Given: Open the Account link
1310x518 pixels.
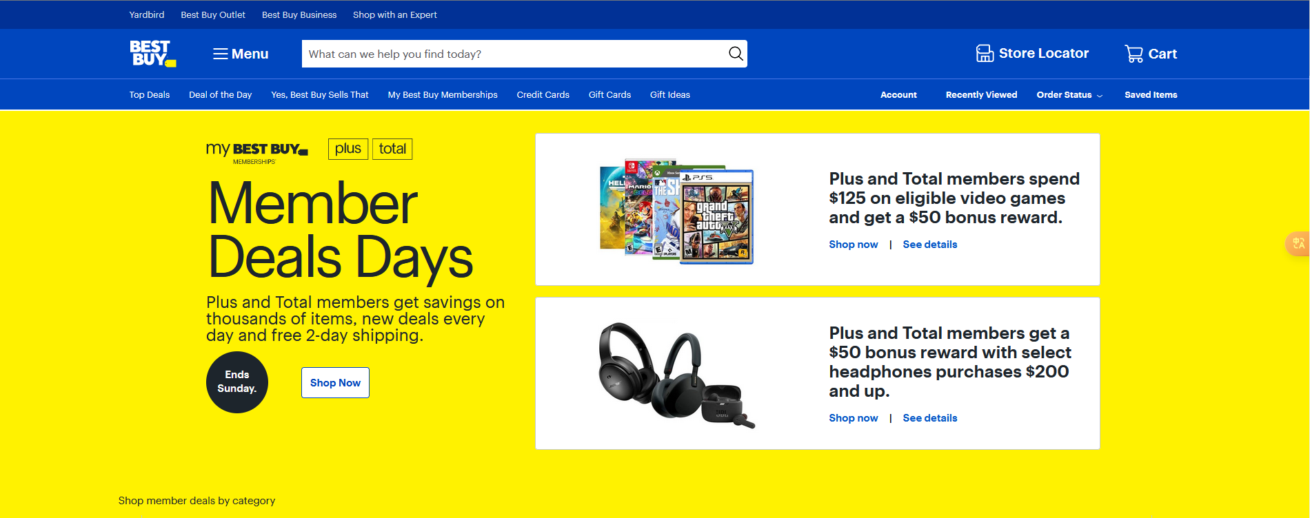Looking at the screenshot, I should (x=898, y=95).
